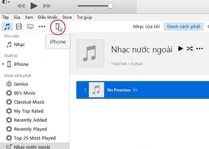Screen dimensions: 209x149
Task: Select the No Promises song row
Action: pyautogui.click(x=143, y=90)
